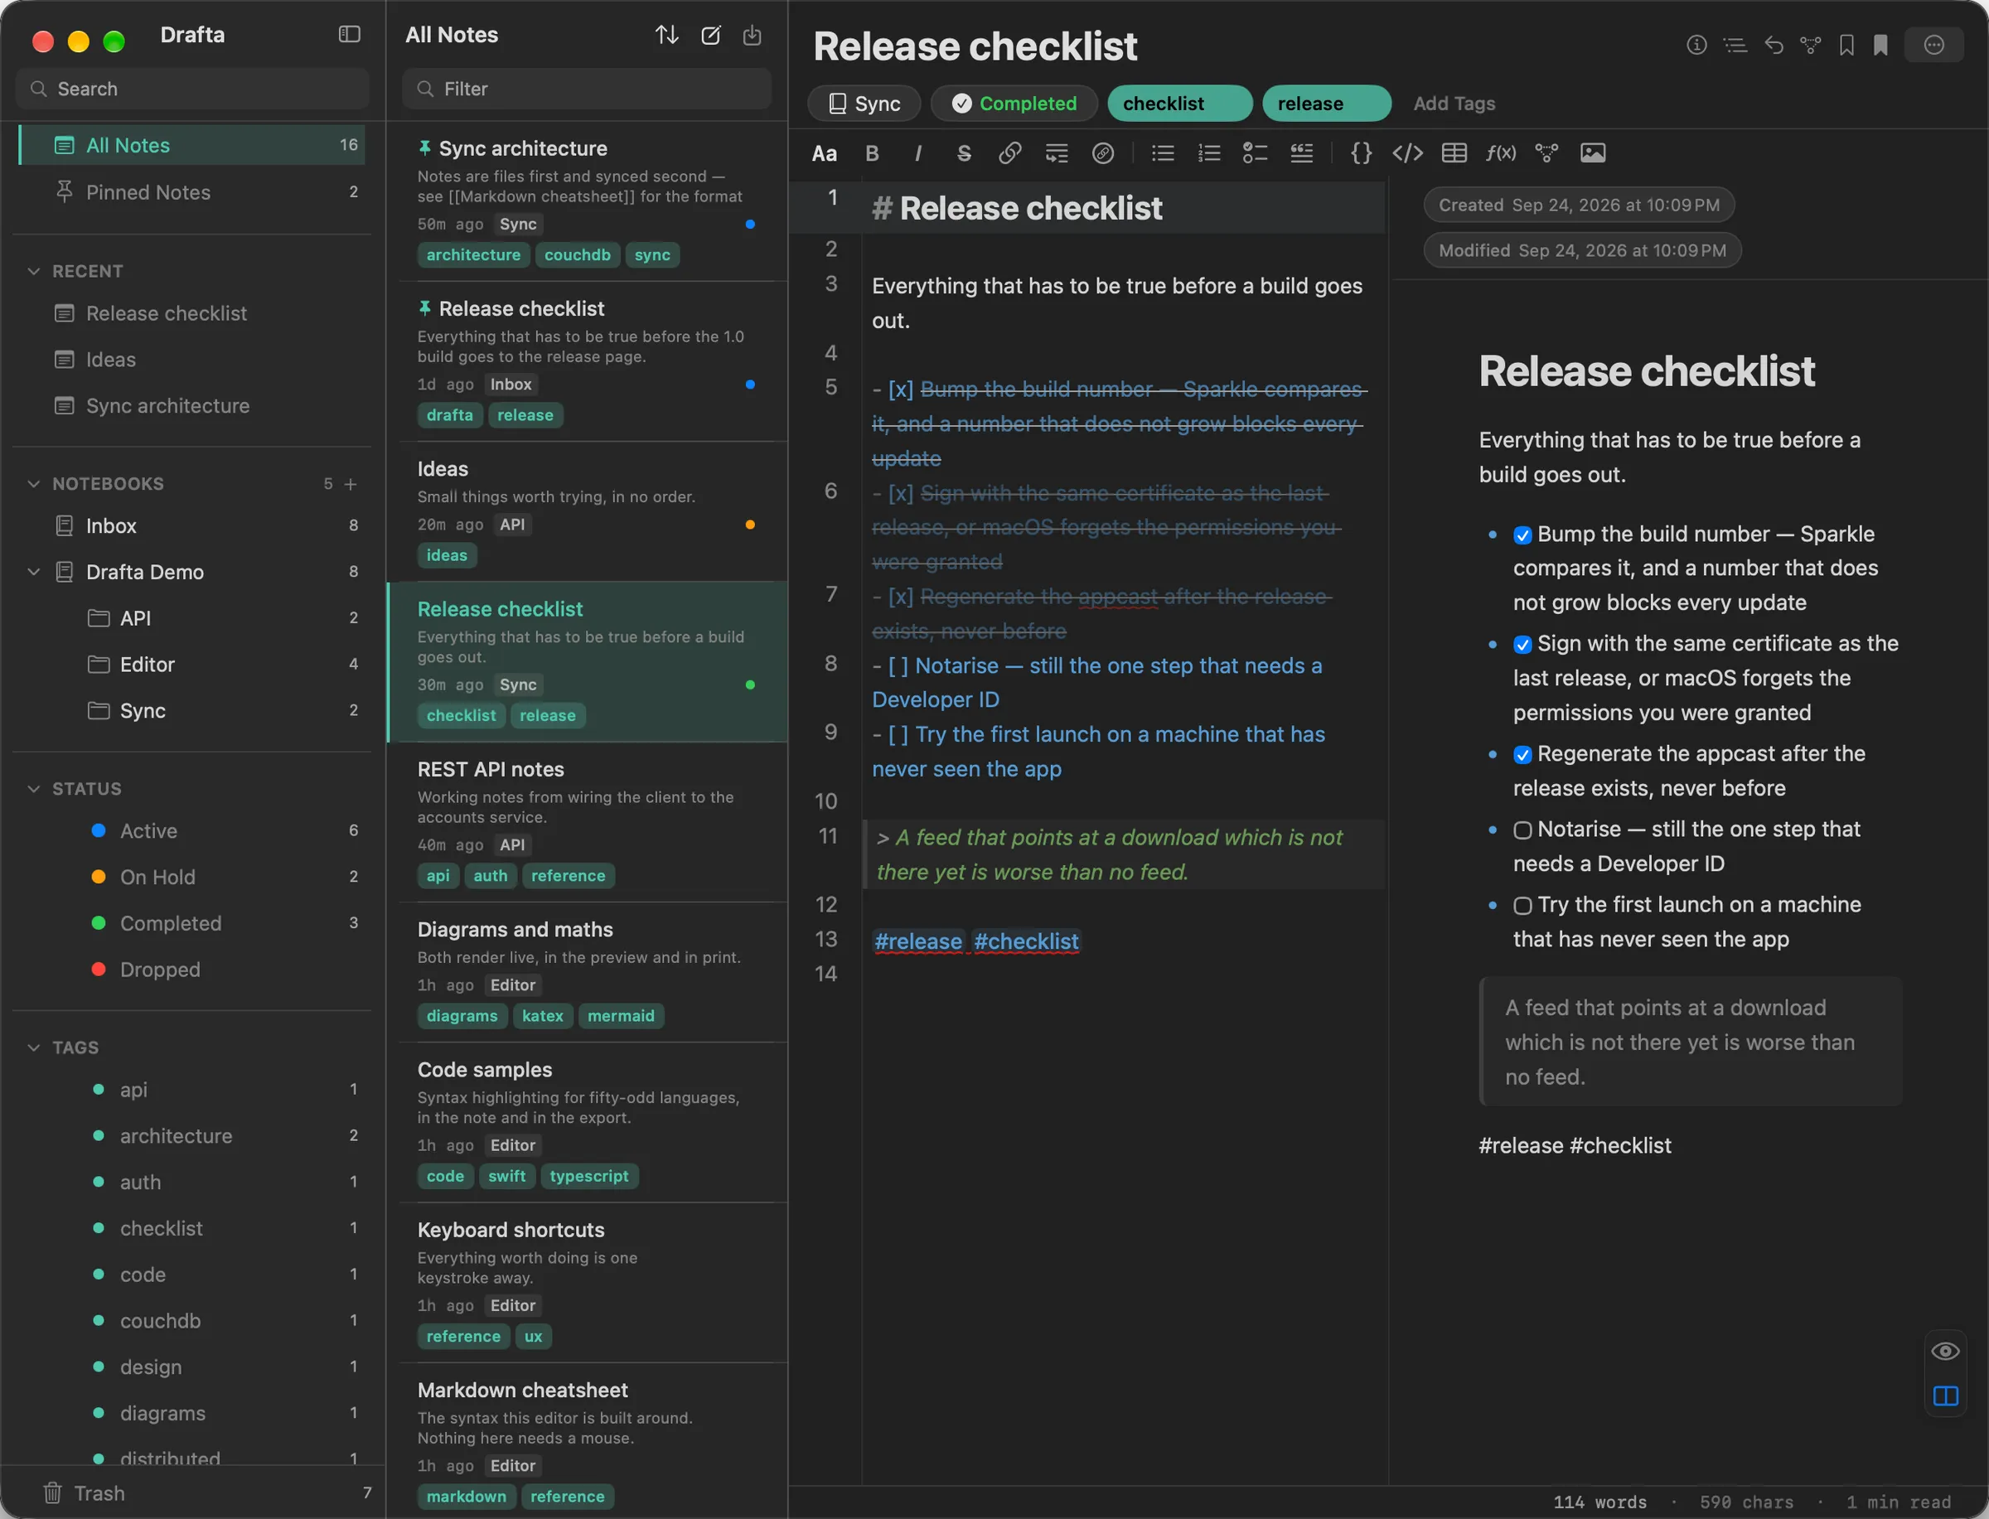The image size is (1989, 1519).
Task: Open the Sync notebook selector
Action: [864, 103]
